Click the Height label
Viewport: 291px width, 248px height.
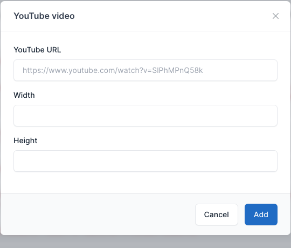click(25, 140)
